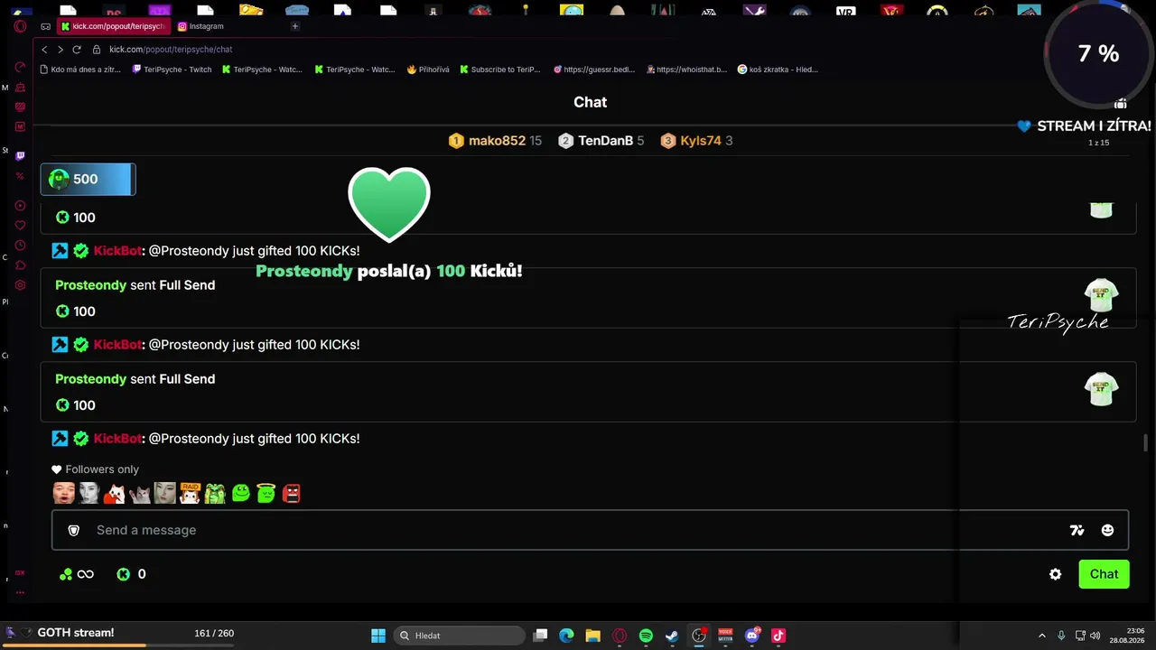Open volume control in system tray
1156x650 pixels.
pos(1095,636)
